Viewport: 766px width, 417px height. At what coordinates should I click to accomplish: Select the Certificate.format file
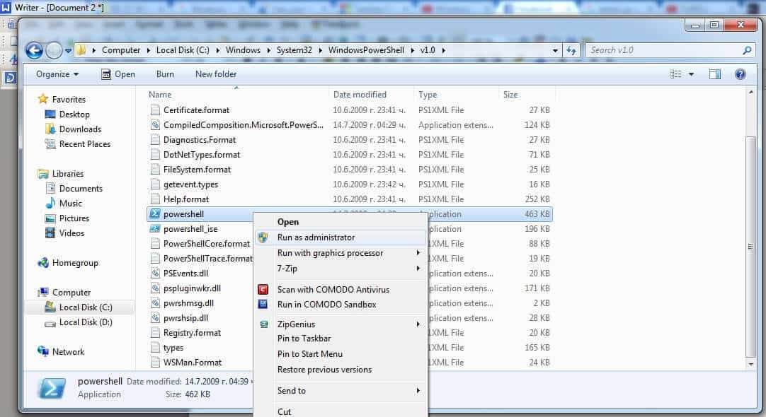pos(196,110)
